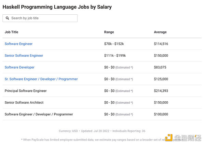The width and height of the screenshot is (205, 145).
Task: Open Sr. Software Engineer / Developer / Programmer link
Action: pyautogui.click(x=41, y=79)
